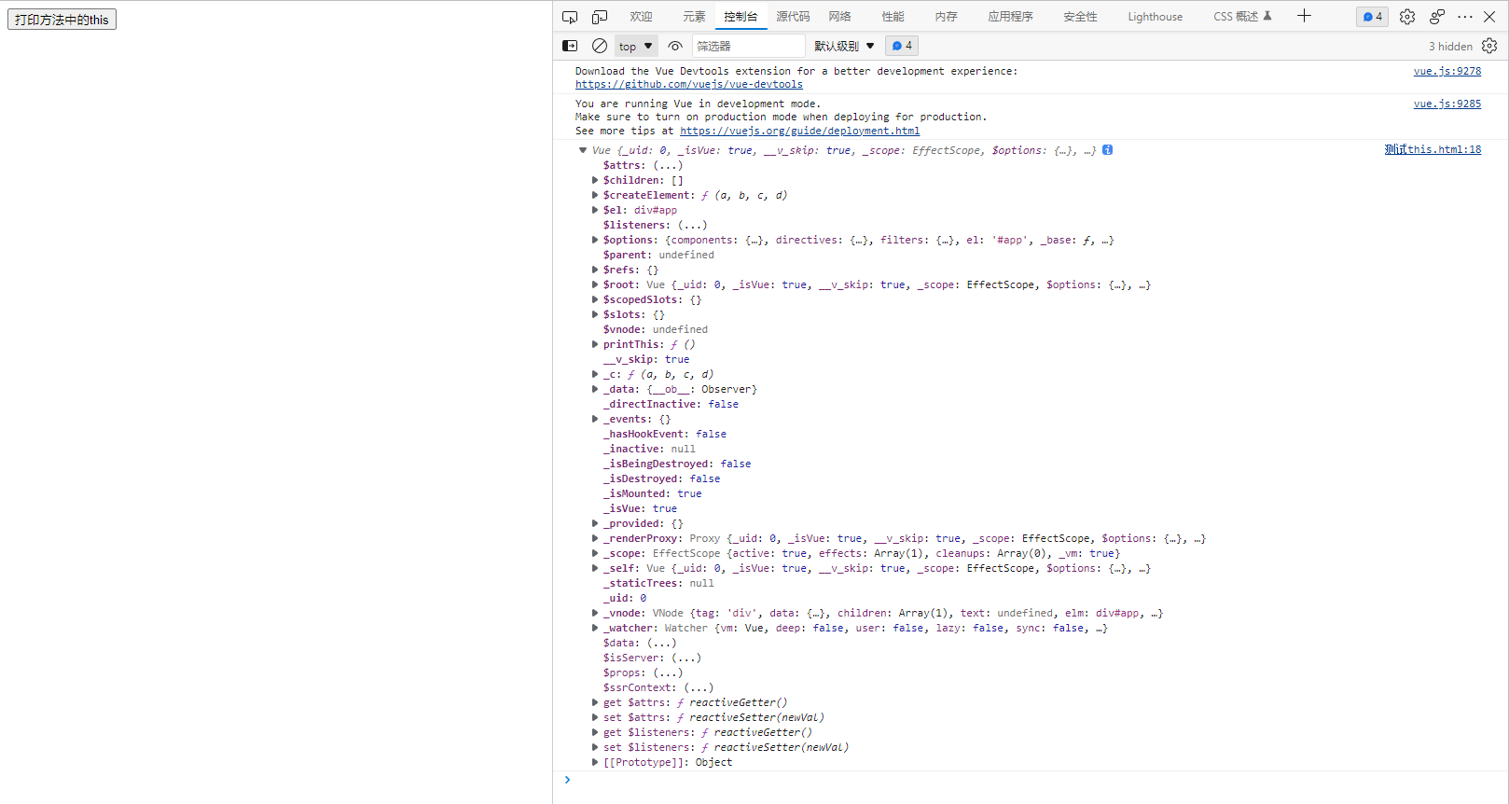The height and width of the screenshot is (804, 1509).
Task: Expand the $createElement function
Action: (x=595, y=195)
